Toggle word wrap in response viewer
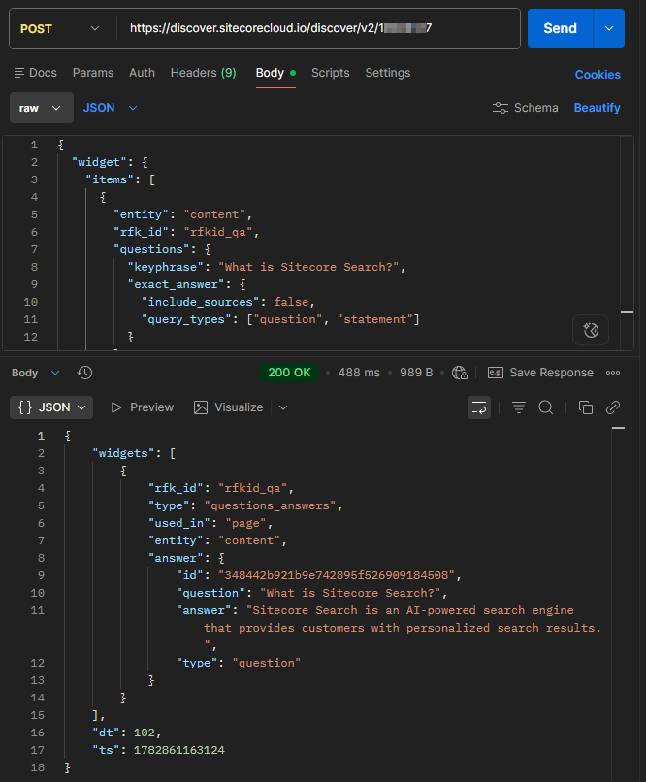Image resolution: width=646 pixels, height=782 pixels. pos(479,407)
